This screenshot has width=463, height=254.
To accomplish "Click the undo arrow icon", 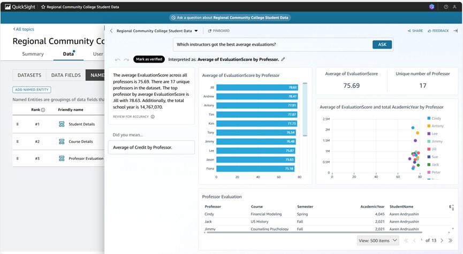I will click(118, 59).
